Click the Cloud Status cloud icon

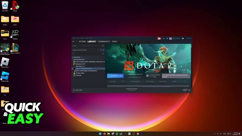[147, 76]
